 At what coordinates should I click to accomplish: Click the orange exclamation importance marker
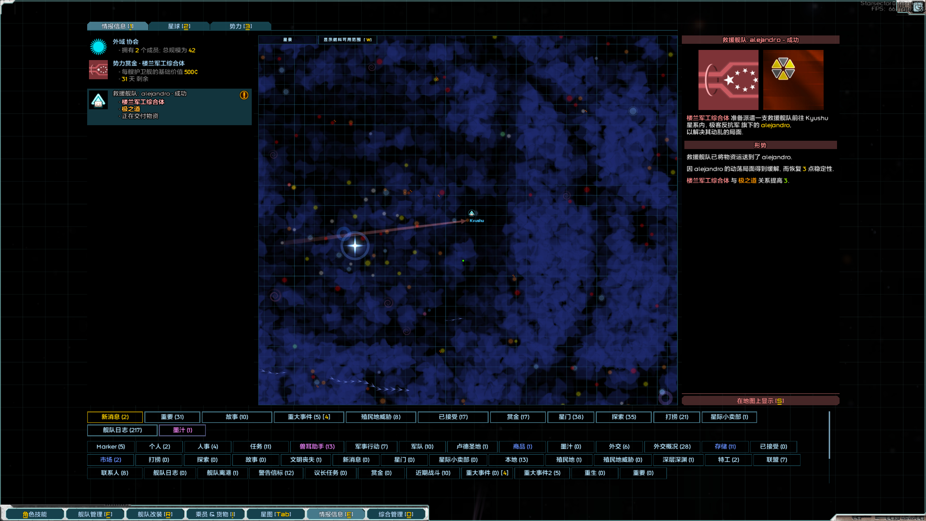(244, 95)
